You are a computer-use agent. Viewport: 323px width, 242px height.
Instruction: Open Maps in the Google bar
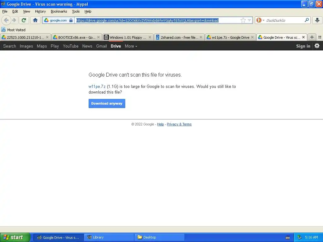pos(42,46)
